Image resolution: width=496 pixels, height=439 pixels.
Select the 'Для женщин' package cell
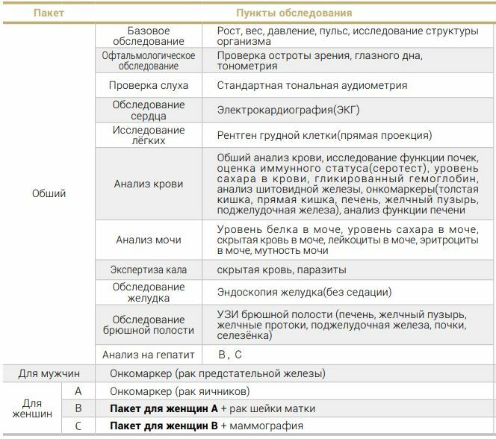click(32, 408)
